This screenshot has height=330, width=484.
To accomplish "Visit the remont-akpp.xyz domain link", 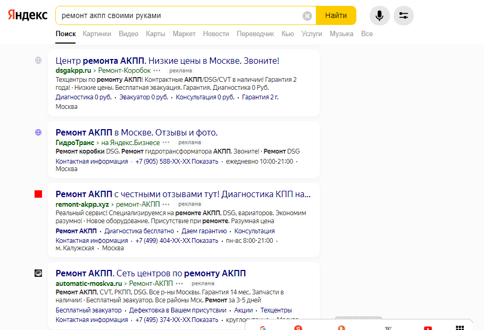I will click(x=82, y=204).
